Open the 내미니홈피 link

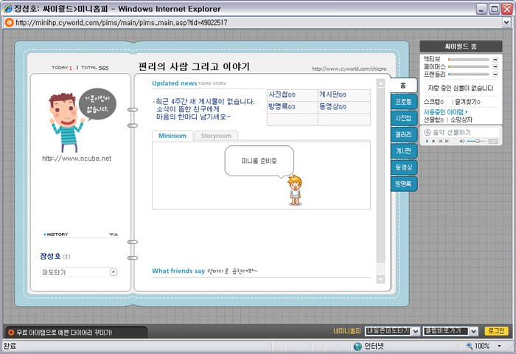pyautogui.click(x=347, y=331)
